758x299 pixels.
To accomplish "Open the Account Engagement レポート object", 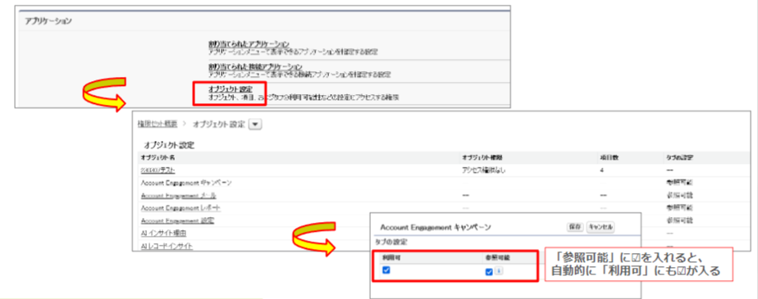I will point(181,208).
